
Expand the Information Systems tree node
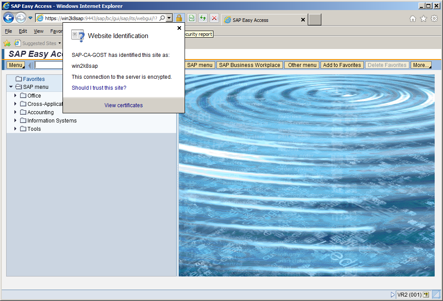tap(16, 120)
